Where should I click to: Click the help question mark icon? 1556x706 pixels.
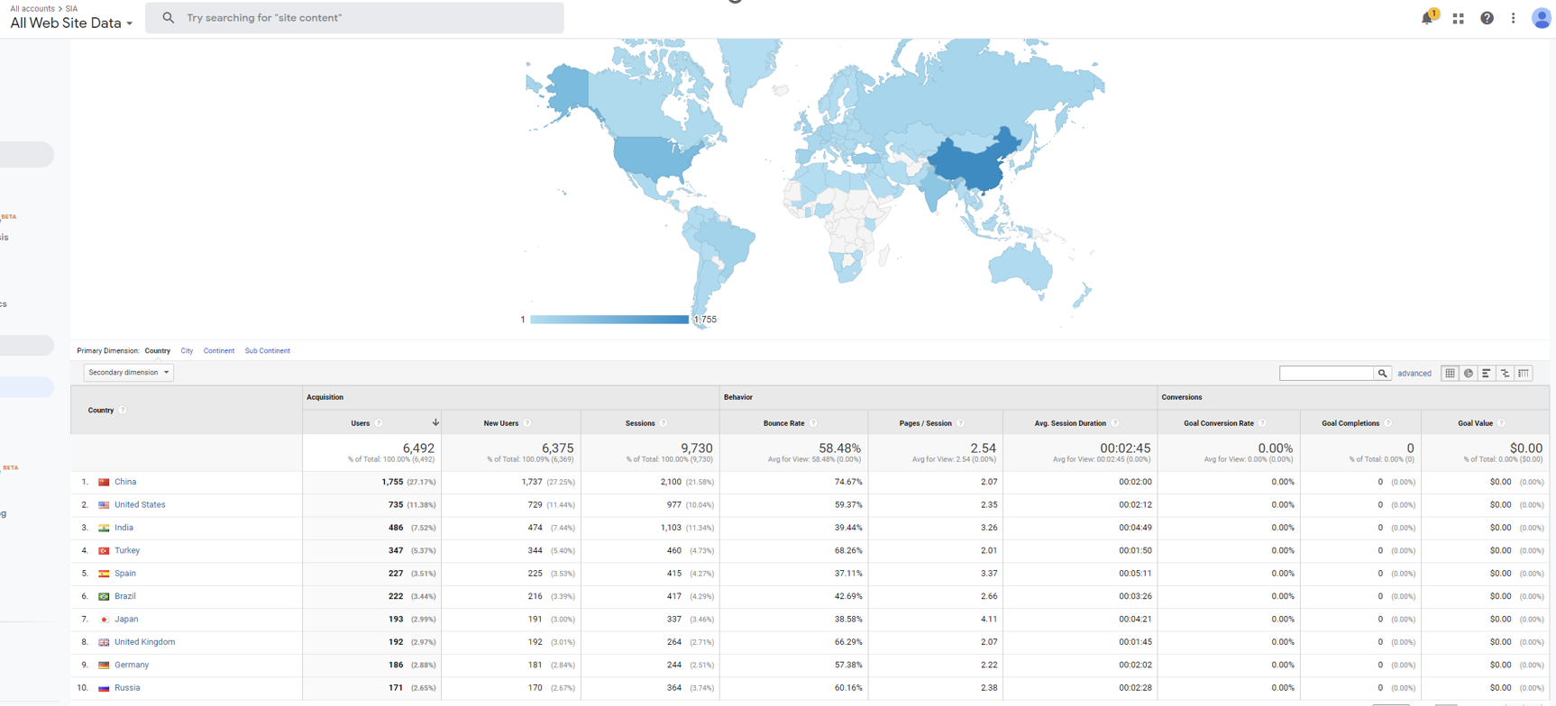pos(1487,18)
